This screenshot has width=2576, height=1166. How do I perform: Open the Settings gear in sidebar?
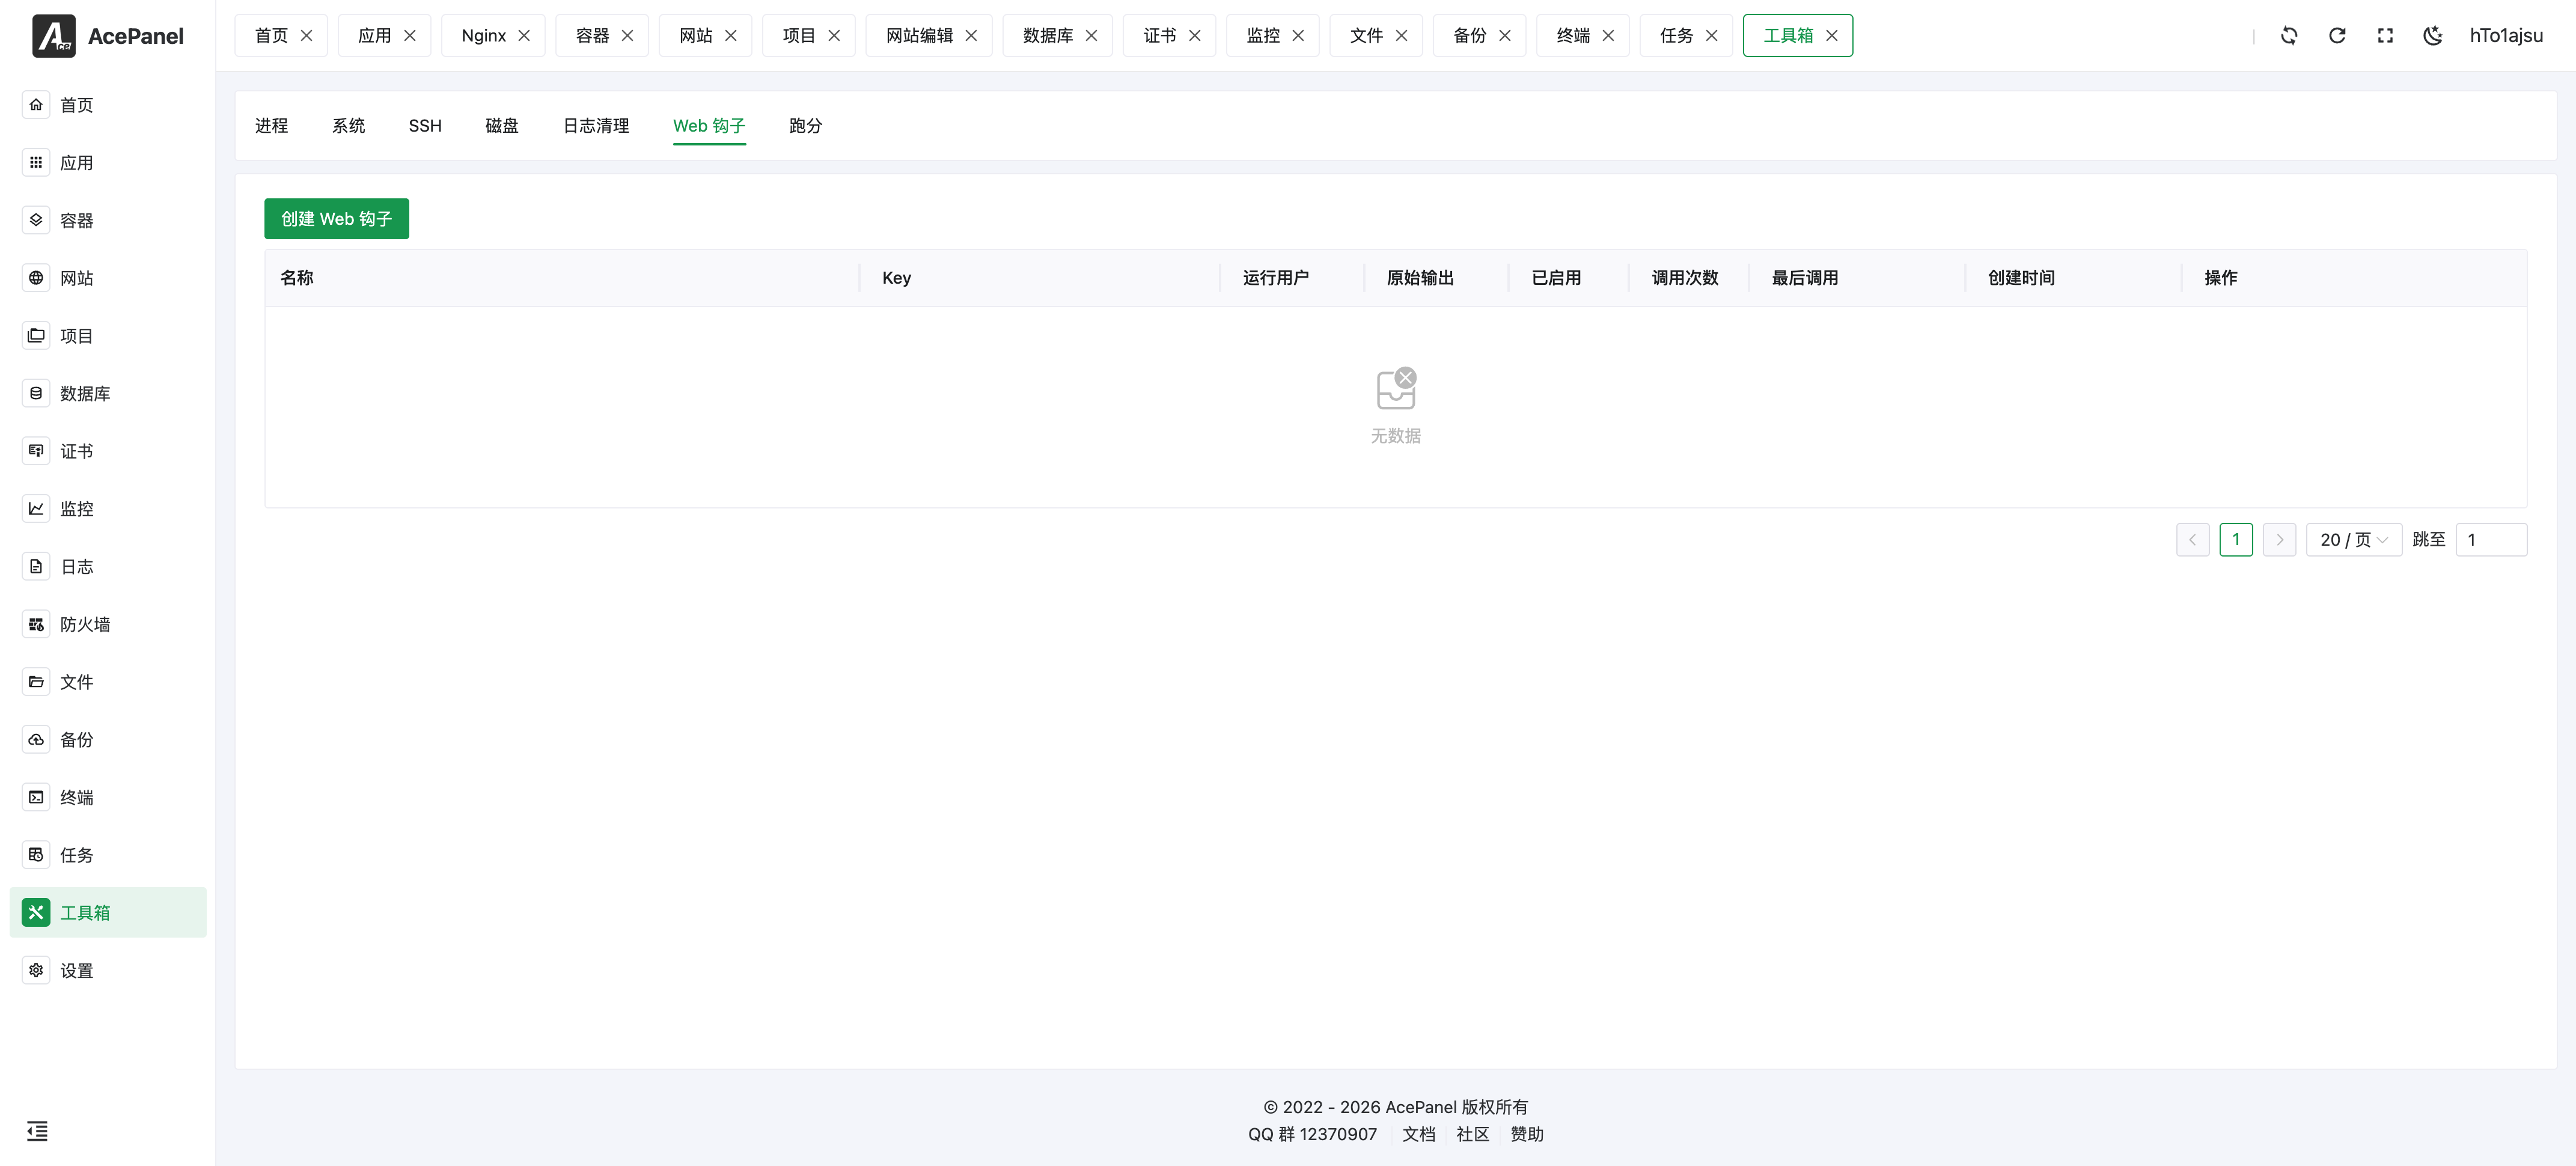36,970
